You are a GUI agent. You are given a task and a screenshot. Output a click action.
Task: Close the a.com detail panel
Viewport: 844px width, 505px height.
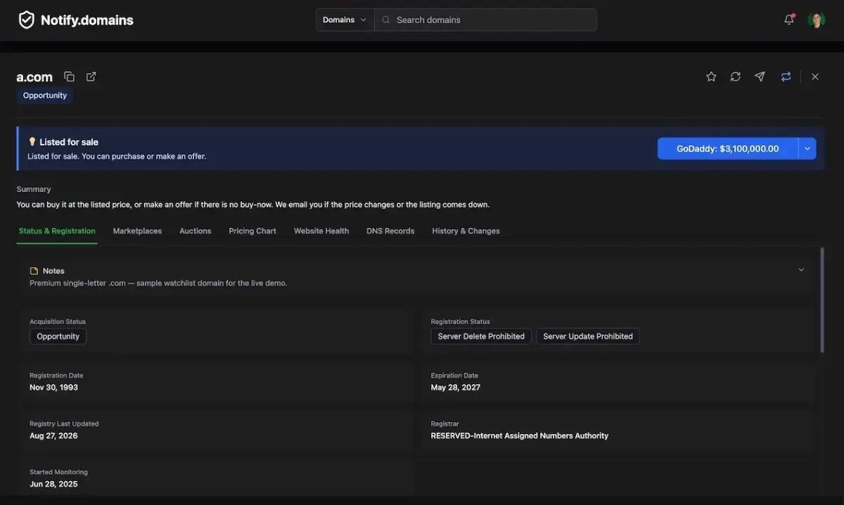click(x=815, y=77)
